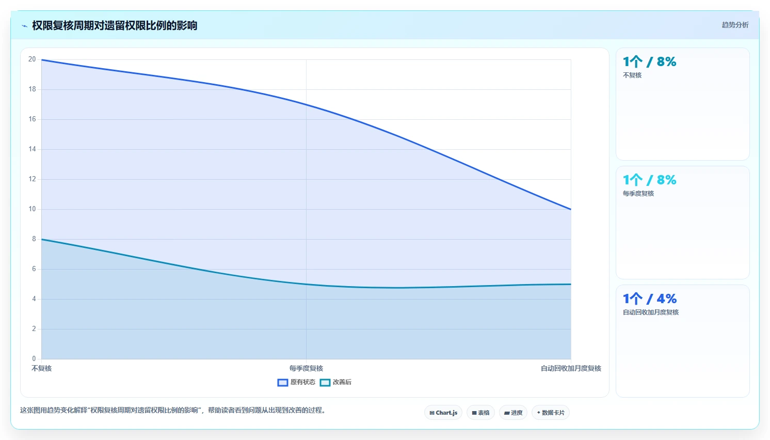
Task: Click the 原有状态 legend label
Action: coord(302,382)
